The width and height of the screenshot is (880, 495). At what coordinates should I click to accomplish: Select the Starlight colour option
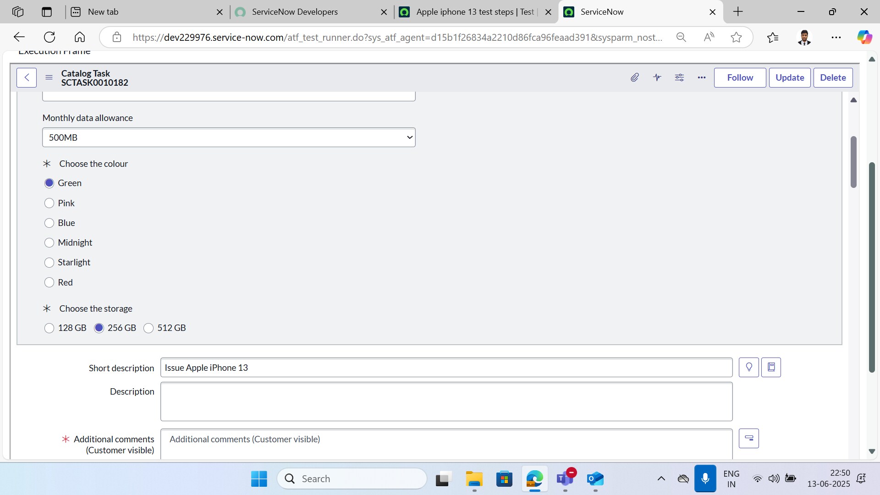coord(49,262)
